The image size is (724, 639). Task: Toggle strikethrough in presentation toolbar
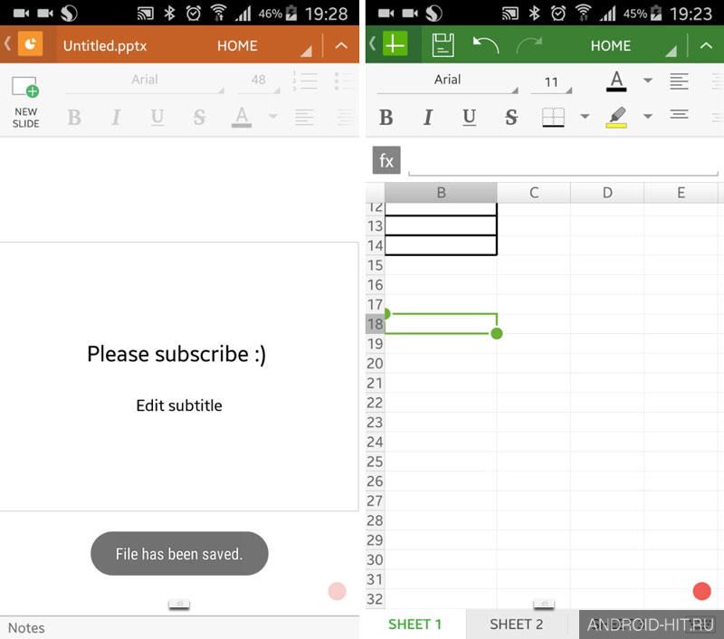pos(199,118)
